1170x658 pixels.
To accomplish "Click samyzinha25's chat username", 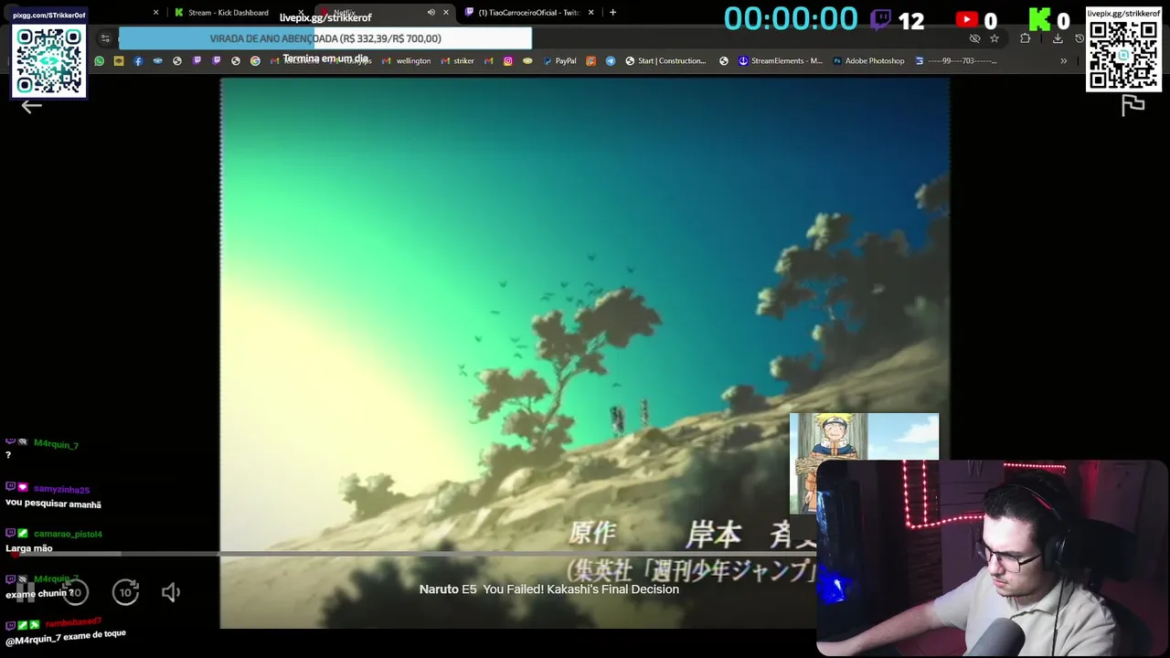I will tap(61, 489).
